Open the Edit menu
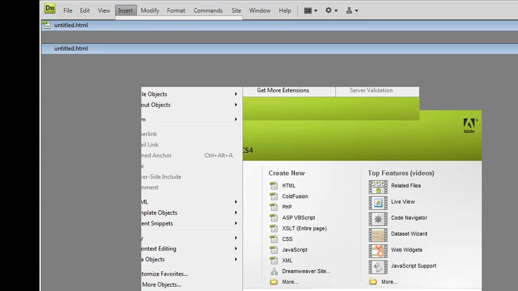This screenshot has height=291, width=518. coord(85,11)
